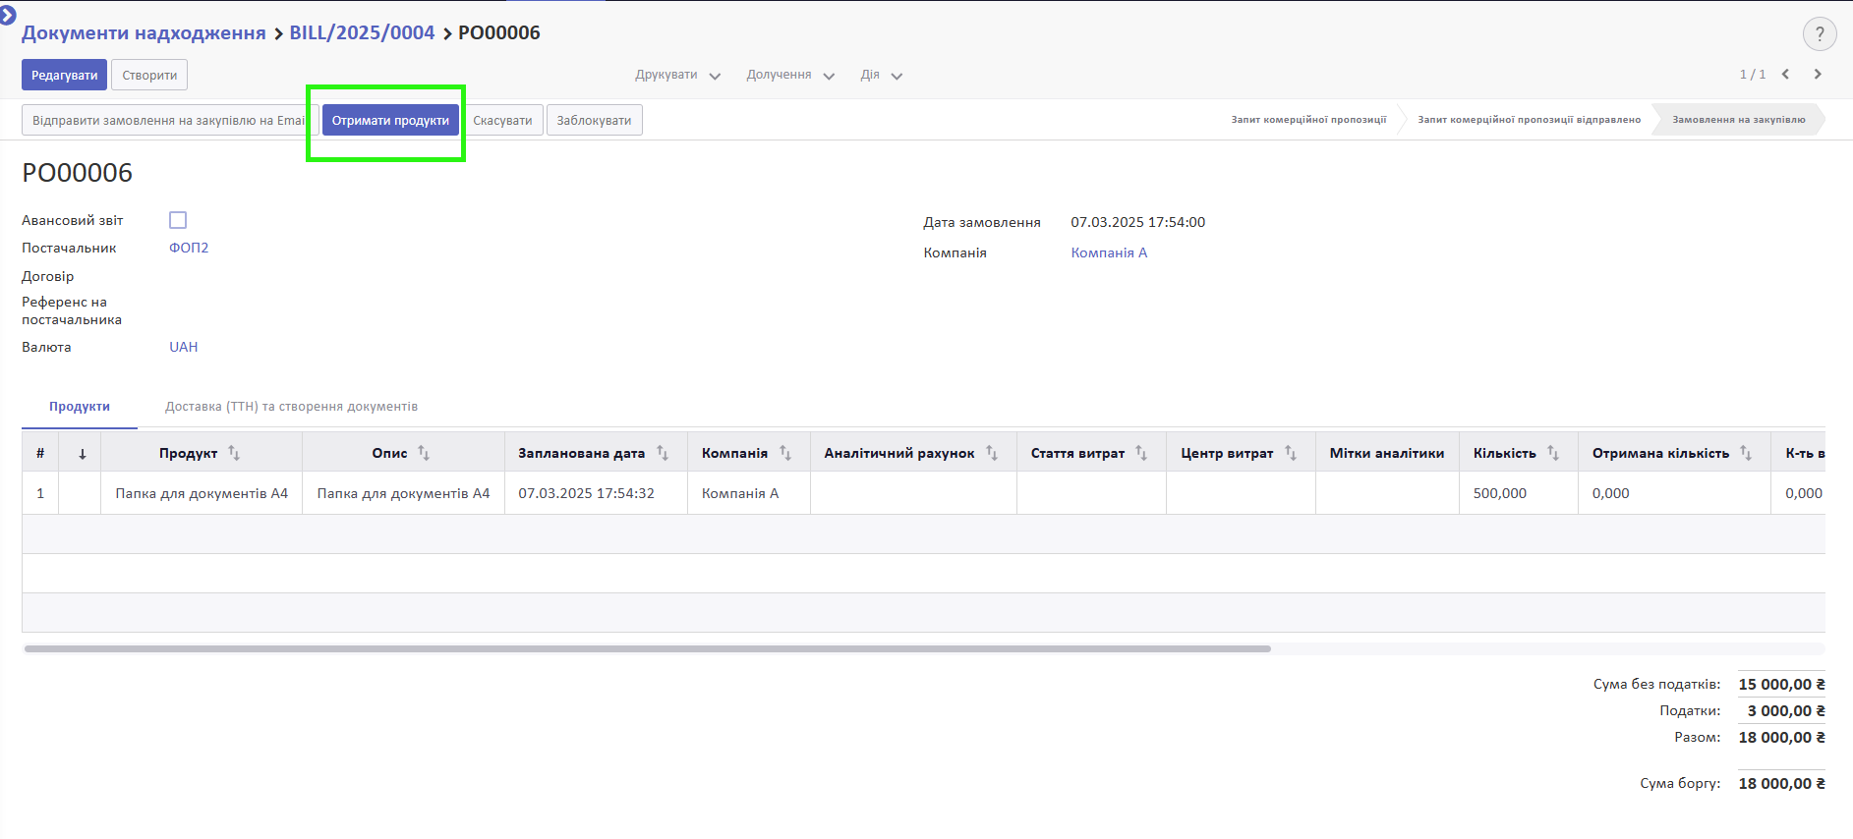The height and width of the screenshot is (839, 1853).
Task: Open the Долучення dropdown menu
Action: point(789,76)
